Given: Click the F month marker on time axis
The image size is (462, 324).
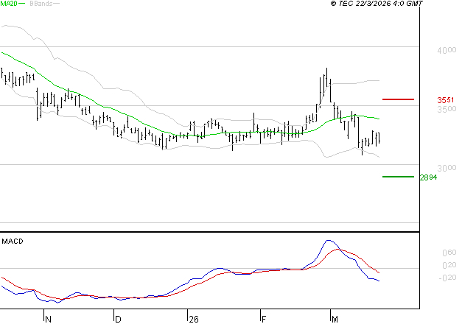Looking at the screenshot, I should (x=264, y=319).
